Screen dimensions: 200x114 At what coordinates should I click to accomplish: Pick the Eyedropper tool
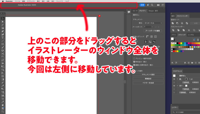2,86
